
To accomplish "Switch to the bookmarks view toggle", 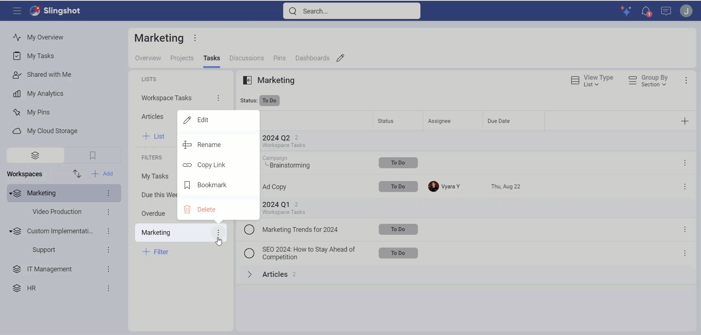I will pyautogui.click(x=93, y=155).
